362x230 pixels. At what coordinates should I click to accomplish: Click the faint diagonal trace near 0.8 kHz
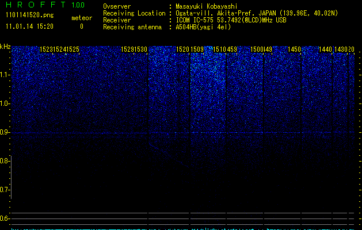coord(170,155)
